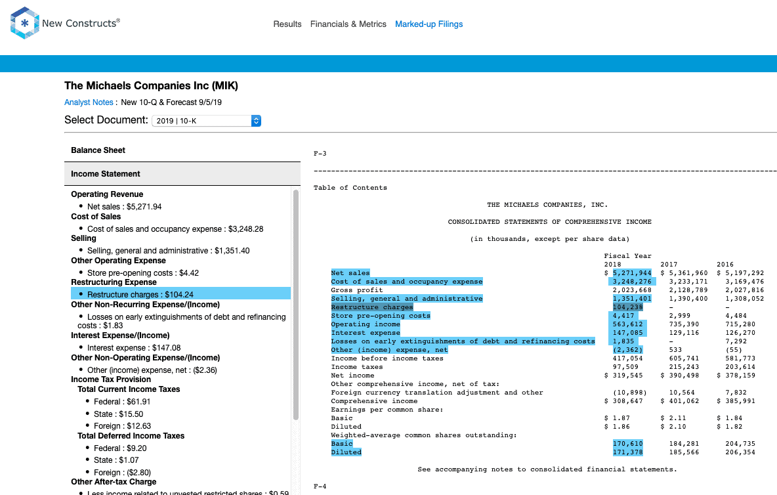The image size is (777, 495).
Task: Click the 104,238 value in filing
Action: click(627, 307)
